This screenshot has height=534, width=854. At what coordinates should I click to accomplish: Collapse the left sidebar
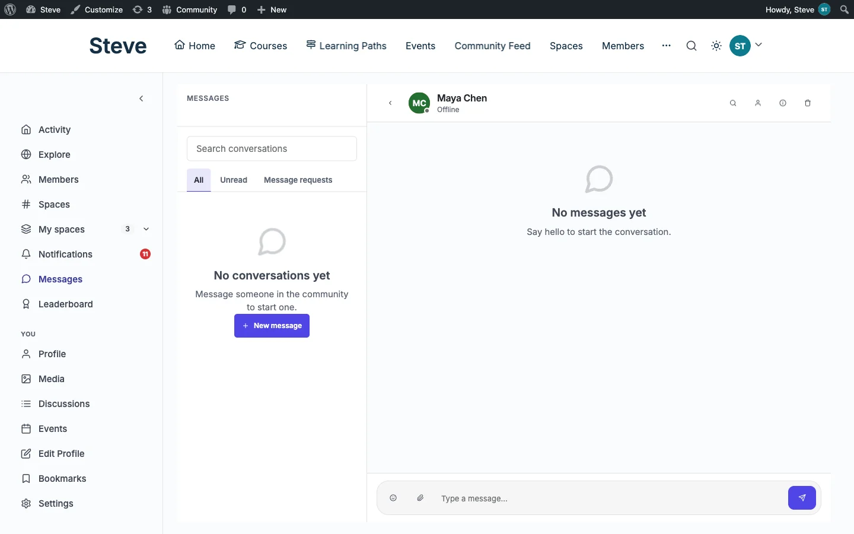click(141, 98)
